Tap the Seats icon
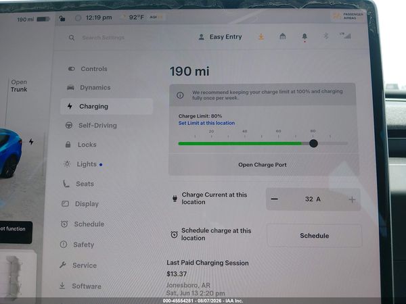 click(x=66, y=184)
